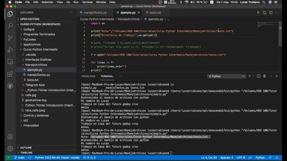Image resolution: width=287 pixels, height=161 pixels.
Task: Close the ejemplo.py editor tab
Action: (139, 13)
